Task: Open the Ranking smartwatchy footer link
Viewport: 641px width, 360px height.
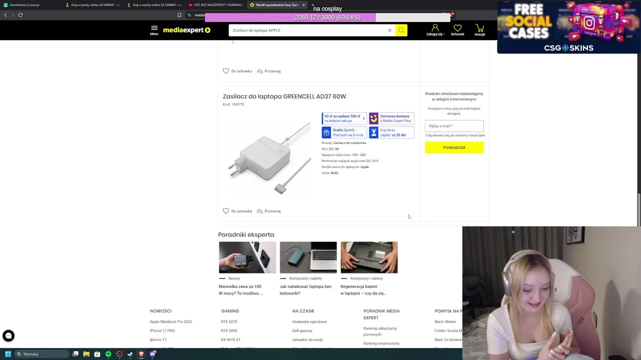Action: pyautogui.click(x=382, y=343)
